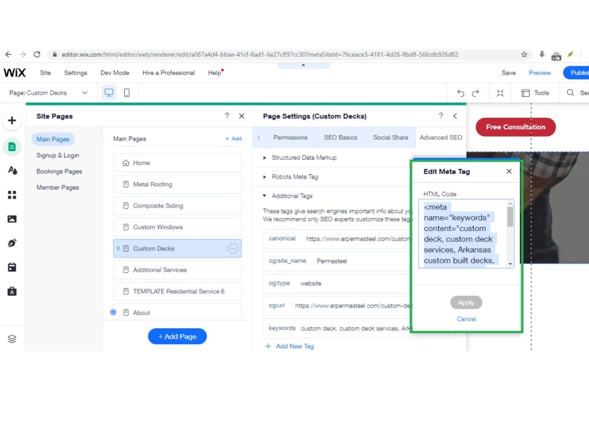This screenshot has width=589, height=442.
Task: Select Member Pages category
Action: point(58,187)
